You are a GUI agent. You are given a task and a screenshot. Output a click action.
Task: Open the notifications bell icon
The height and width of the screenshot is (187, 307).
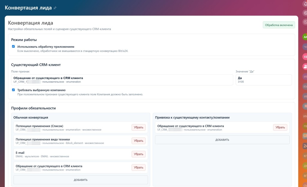[306, 4]
